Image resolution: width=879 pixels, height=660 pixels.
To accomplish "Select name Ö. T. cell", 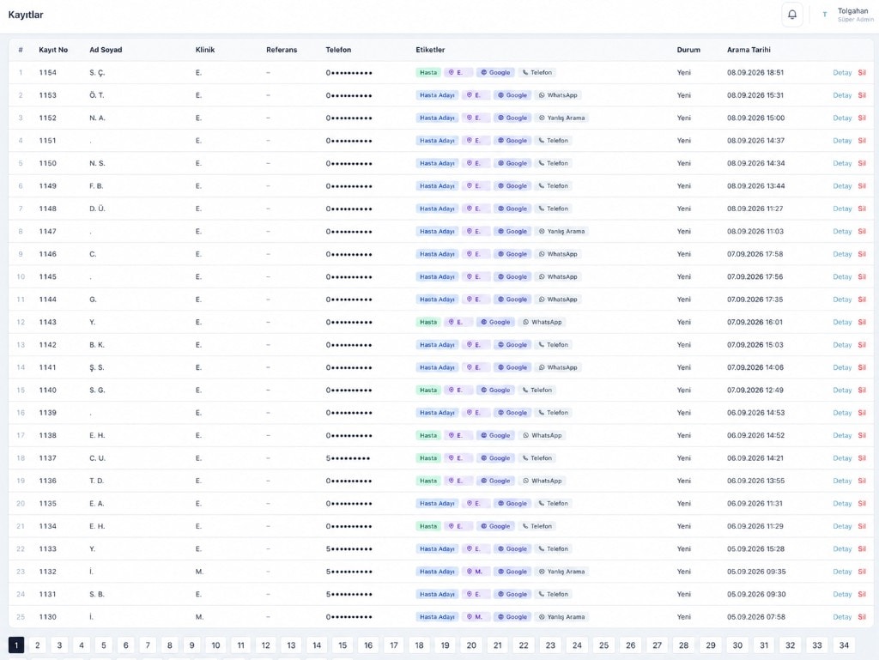I will click(x=96, y=95).
